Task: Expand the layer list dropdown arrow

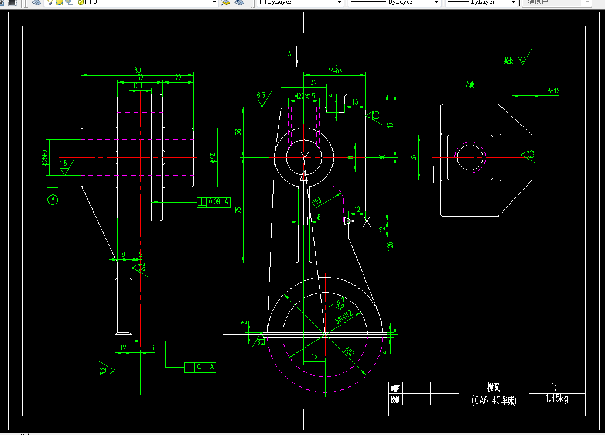Action: click(x=214, y=2)
